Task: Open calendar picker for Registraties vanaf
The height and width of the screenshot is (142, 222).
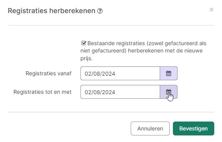Action: [x=169, y=73]
